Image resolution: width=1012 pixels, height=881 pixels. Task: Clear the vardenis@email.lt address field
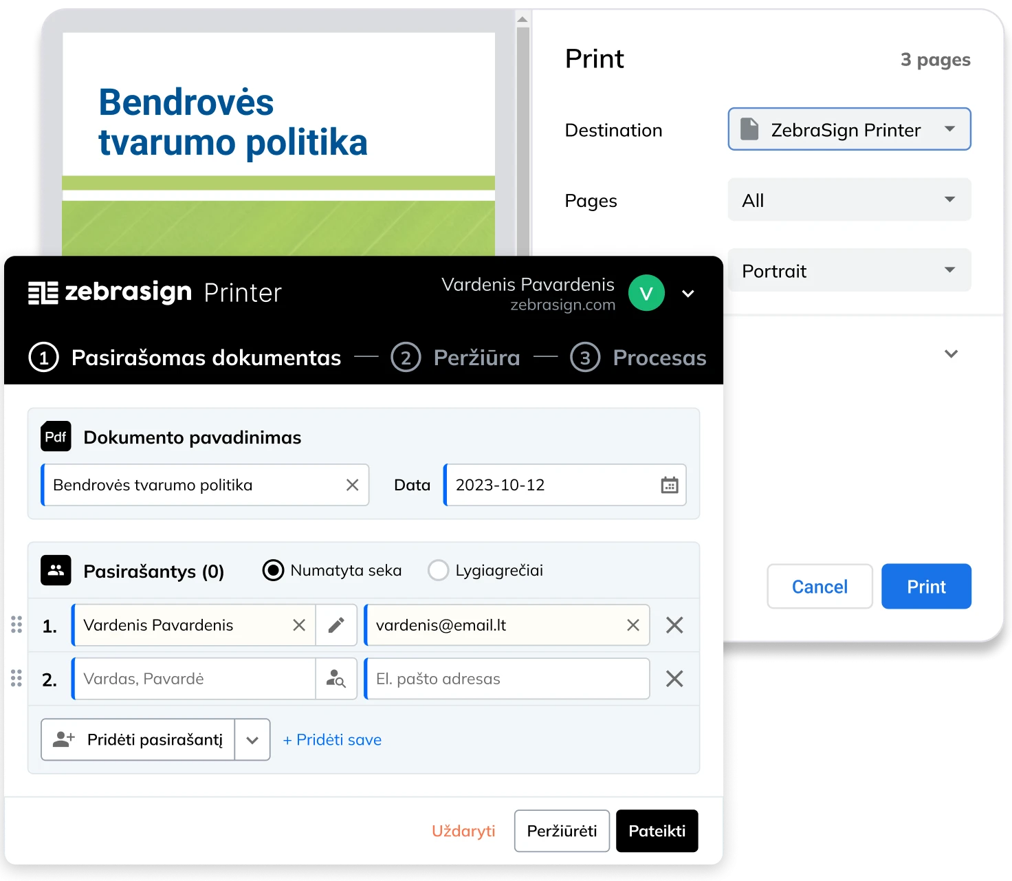[632, 625]
